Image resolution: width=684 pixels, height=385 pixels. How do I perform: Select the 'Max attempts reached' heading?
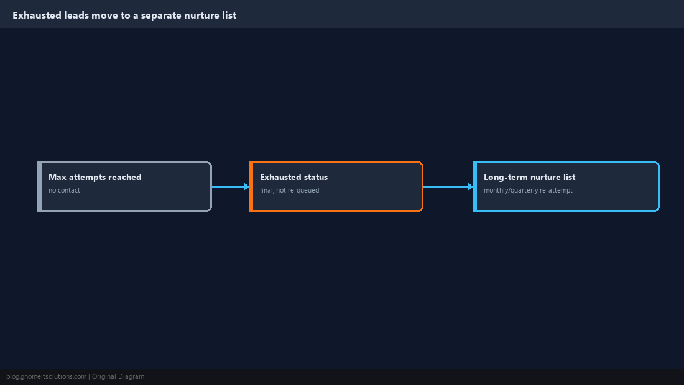[x=95, y=177]
